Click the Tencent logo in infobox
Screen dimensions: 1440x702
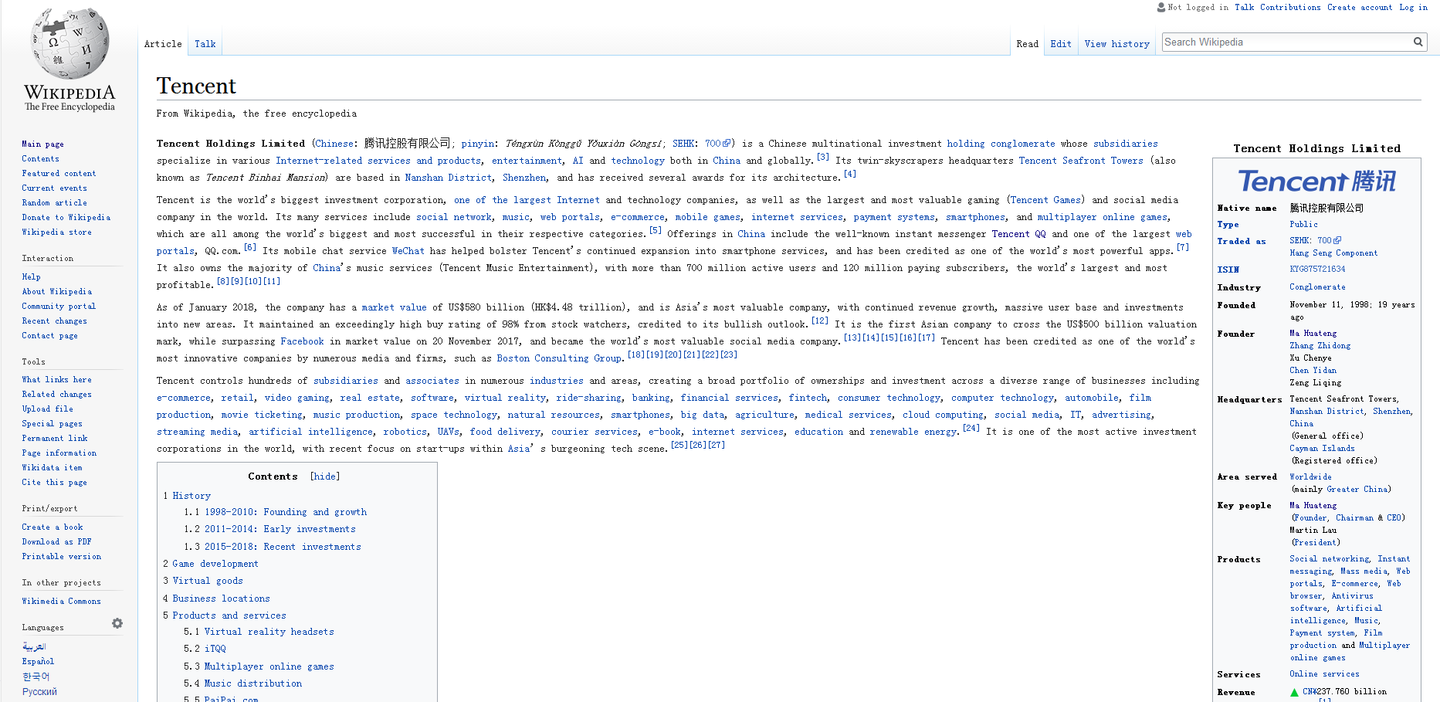click(1316, 181)
